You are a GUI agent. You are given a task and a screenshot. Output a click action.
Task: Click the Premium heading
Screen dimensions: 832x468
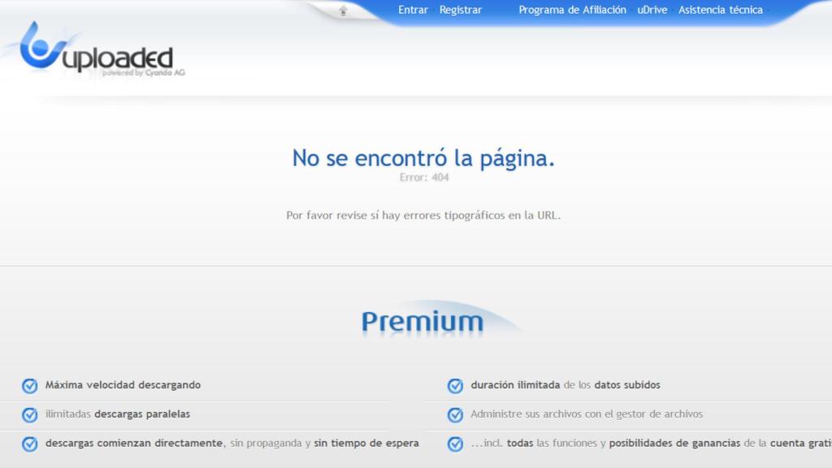click(422, 322)
